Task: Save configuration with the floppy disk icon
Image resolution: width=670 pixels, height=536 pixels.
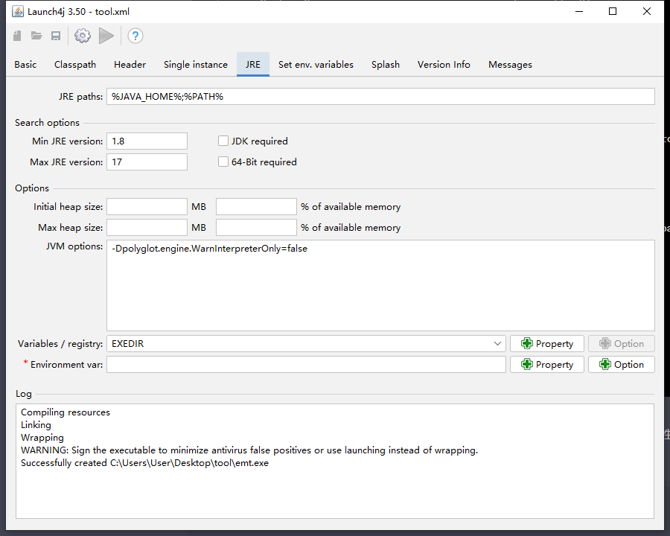Action: (56, 36)
